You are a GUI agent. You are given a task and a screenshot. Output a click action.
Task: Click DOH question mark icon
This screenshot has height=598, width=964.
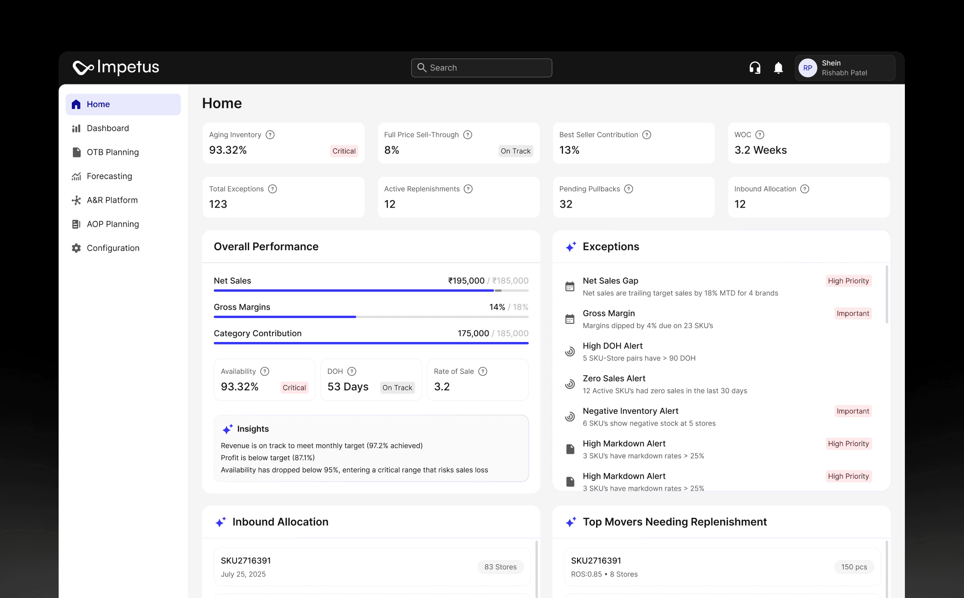tap(352, 371)
